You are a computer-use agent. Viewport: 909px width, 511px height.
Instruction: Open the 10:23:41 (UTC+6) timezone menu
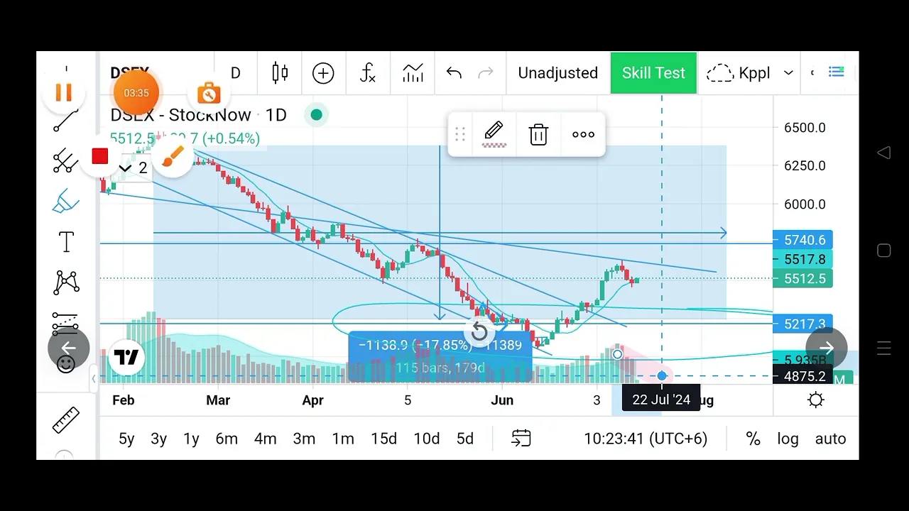(646, 438)
